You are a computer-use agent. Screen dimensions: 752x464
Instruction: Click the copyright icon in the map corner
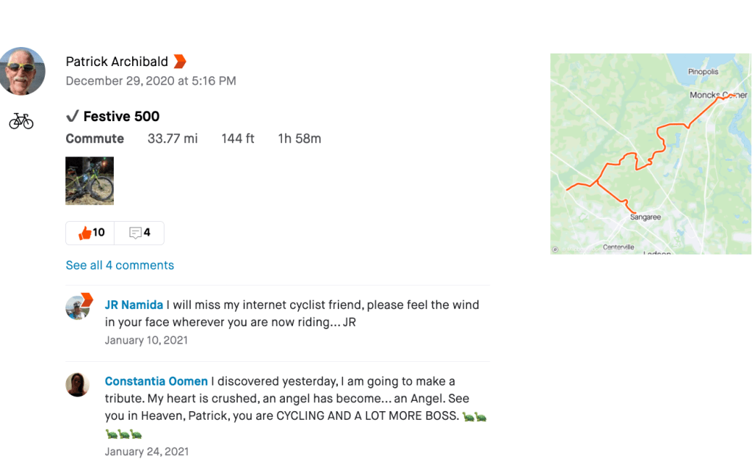(555, 250)
